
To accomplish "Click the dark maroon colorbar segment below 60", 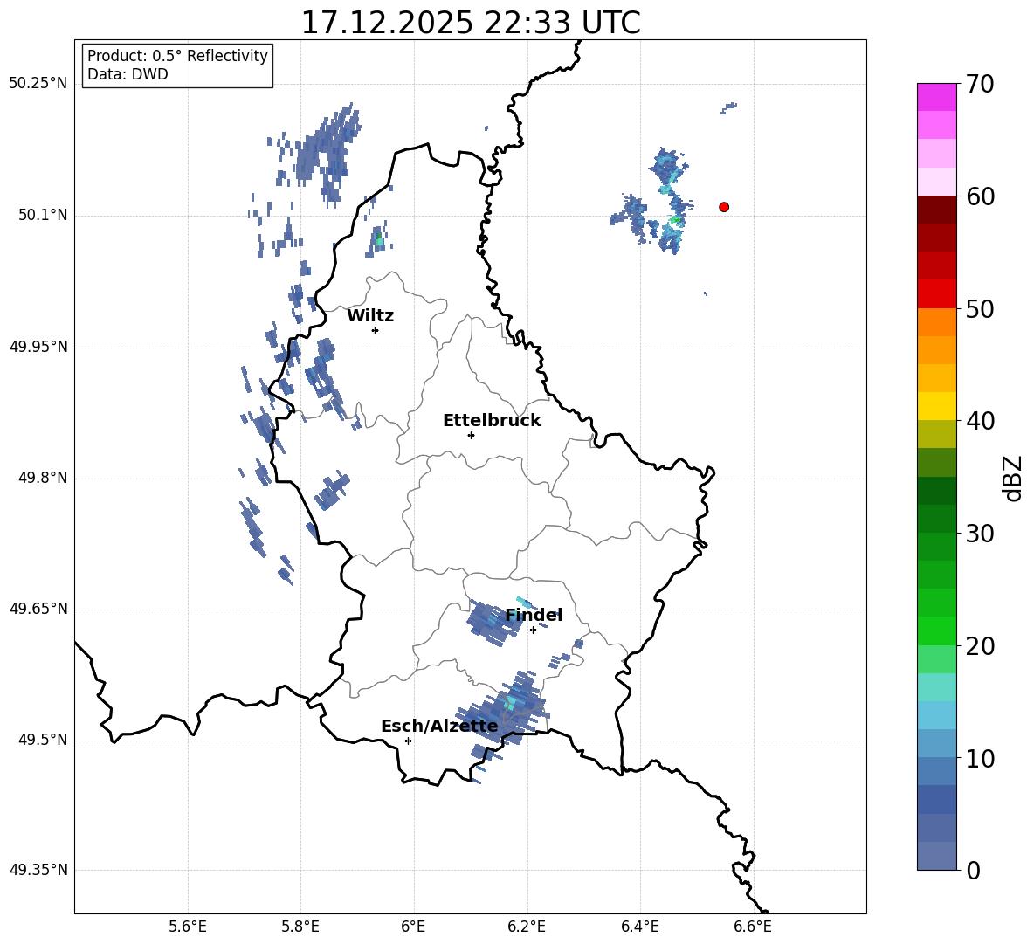I will pos(937,210).
